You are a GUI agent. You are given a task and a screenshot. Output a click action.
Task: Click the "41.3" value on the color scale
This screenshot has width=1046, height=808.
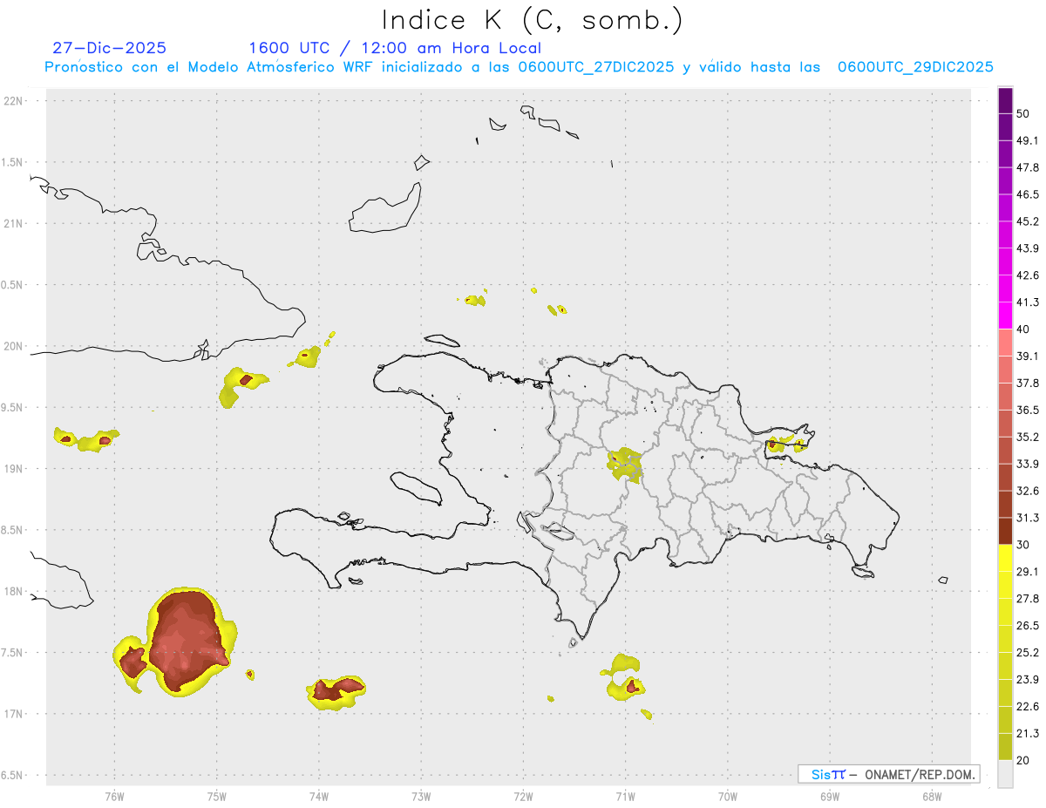(x=1028, y=302)
